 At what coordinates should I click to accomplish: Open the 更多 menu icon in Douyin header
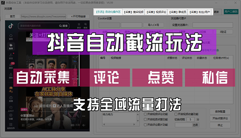pos(79,24)
